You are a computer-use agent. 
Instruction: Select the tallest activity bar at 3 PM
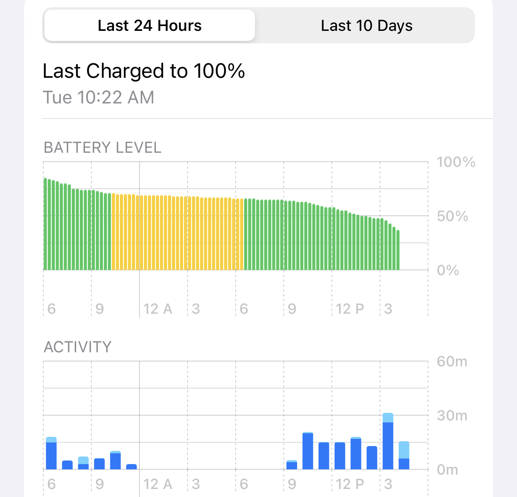pos(388,441)
